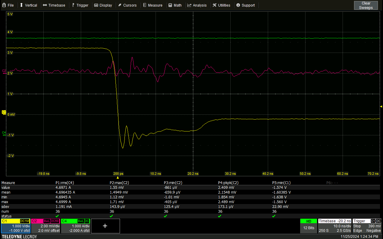Screen dimensions: 383x239
Task: Click the P3 status check mark
Action: coord(165,216)
